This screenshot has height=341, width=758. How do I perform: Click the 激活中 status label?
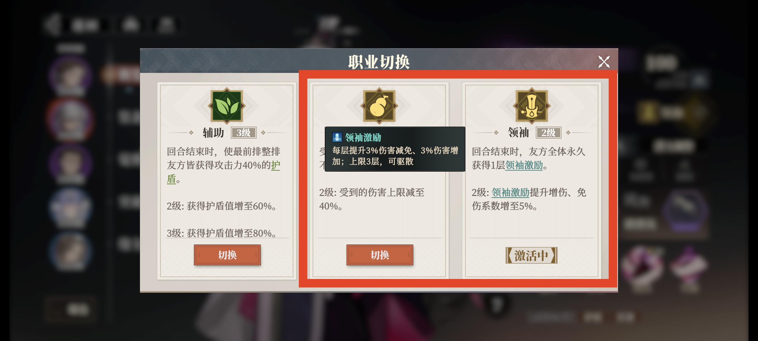(x=531, y=255)
